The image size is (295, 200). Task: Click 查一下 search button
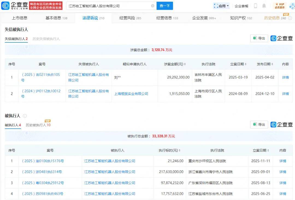tap(164, 6)
